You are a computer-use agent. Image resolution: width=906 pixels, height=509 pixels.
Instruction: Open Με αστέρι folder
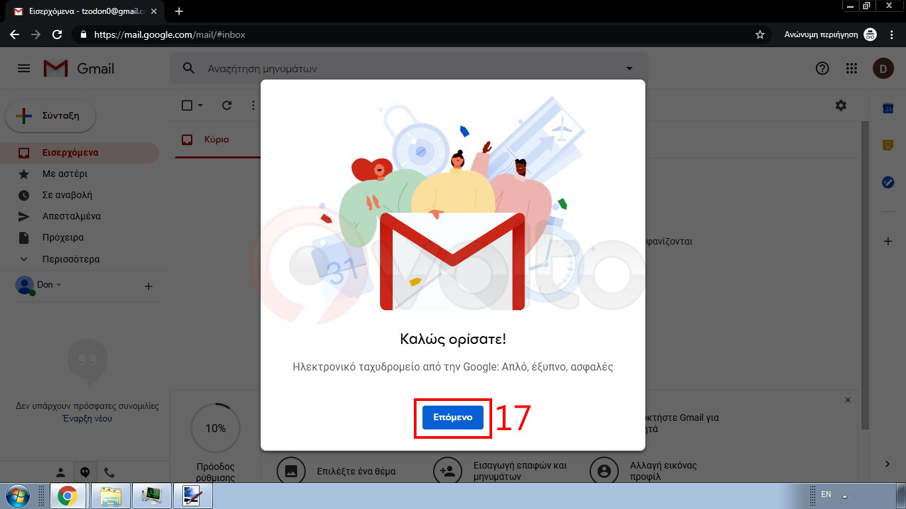80,174
